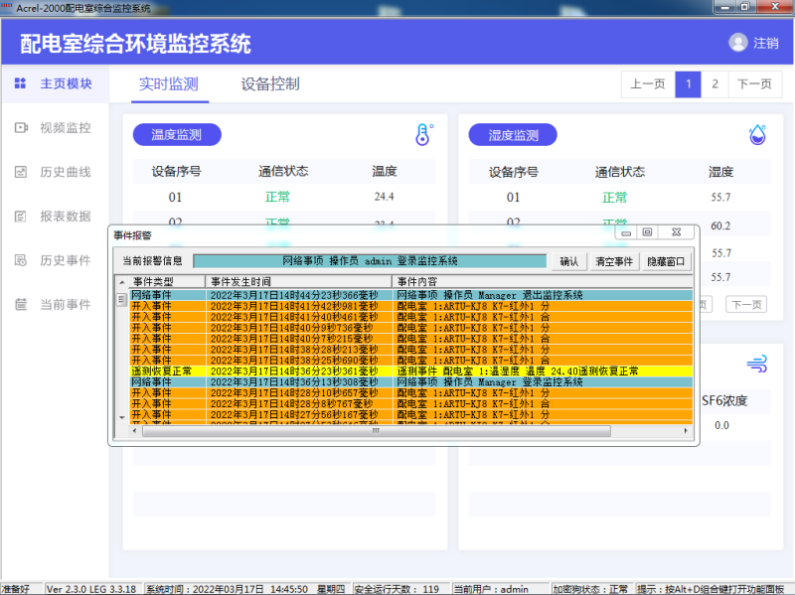Click temperature value 24.4 for device 01
Screen dimensions: 795x595
coord(384,197)
